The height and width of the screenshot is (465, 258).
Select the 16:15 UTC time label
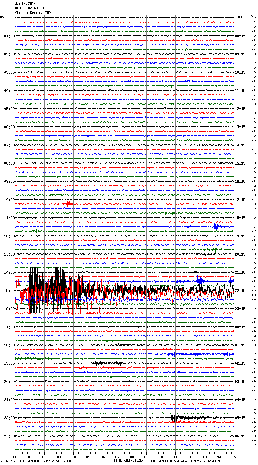coord(240,182)
